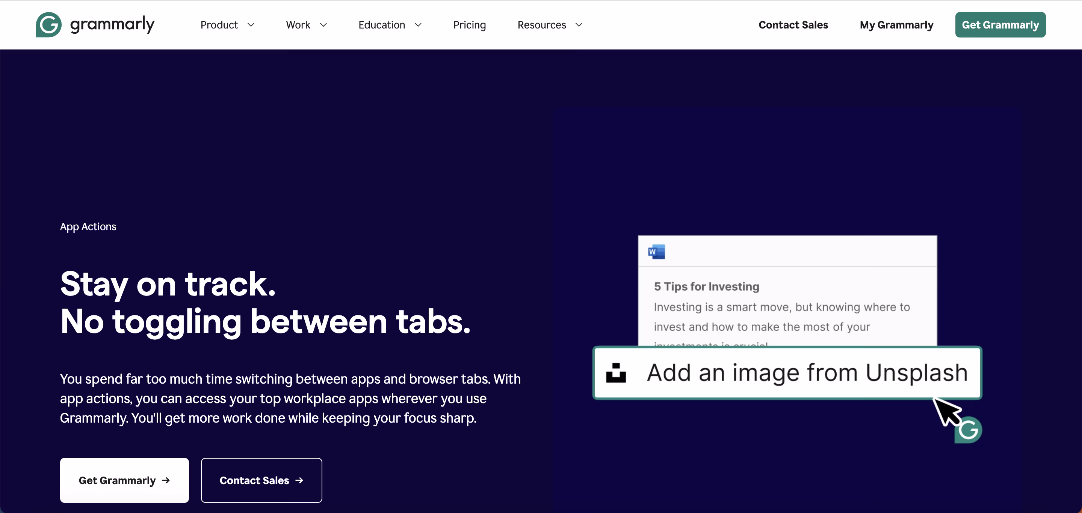Go to the Pricing page
This screenshot has height=513, width=1082.
[x=469, y=25]
